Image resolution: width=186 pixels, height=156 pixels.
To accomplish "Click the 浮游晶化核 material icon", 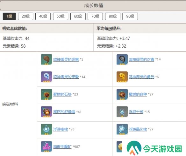I will pyautogui.click(x=122, y=129).
